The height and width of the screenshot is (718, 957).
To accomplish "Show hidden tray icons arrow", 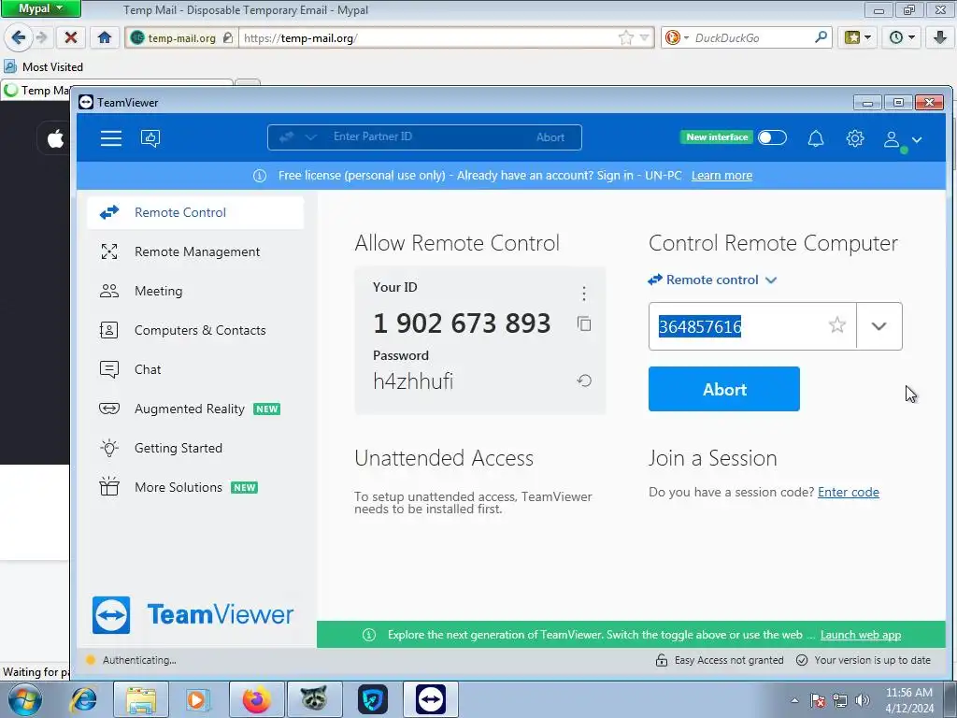I will (794, 700).
